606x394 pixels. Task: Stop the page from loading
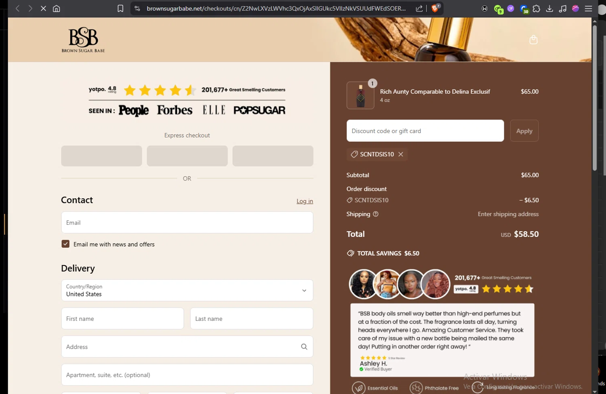click(43, 8)
